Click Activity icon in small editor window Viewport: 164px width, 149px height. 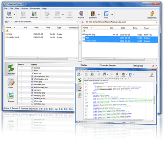coord(80,81)
